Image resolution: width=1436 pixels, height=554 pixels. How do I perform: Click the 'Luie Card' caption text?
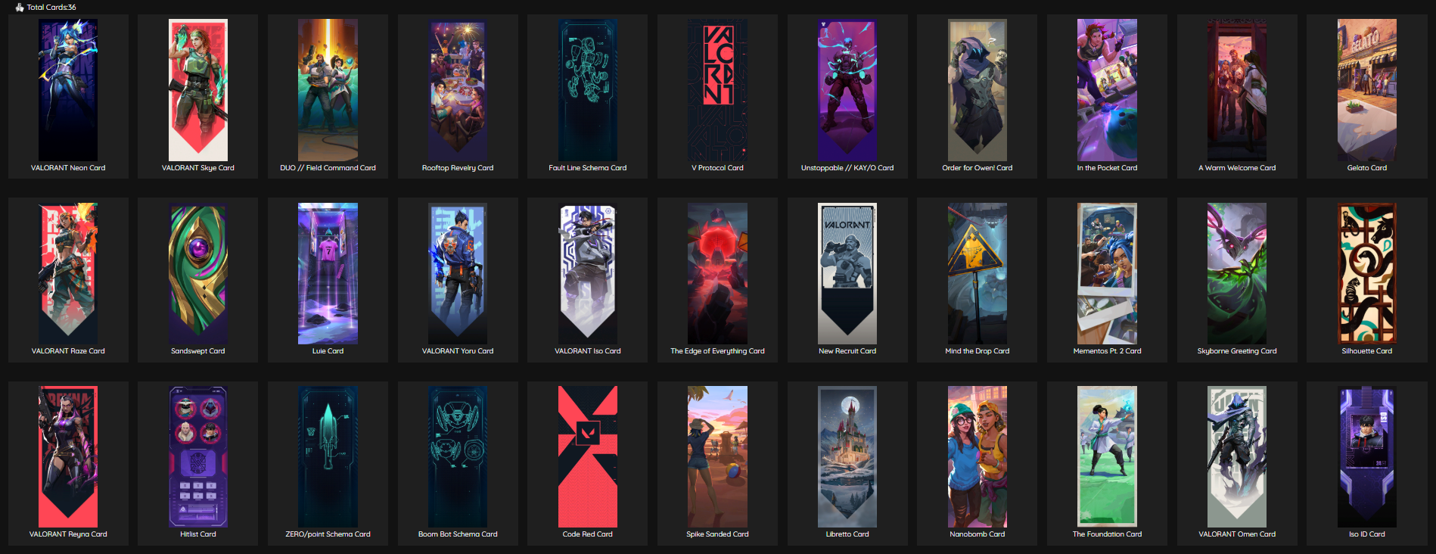[x=328, y=351]
